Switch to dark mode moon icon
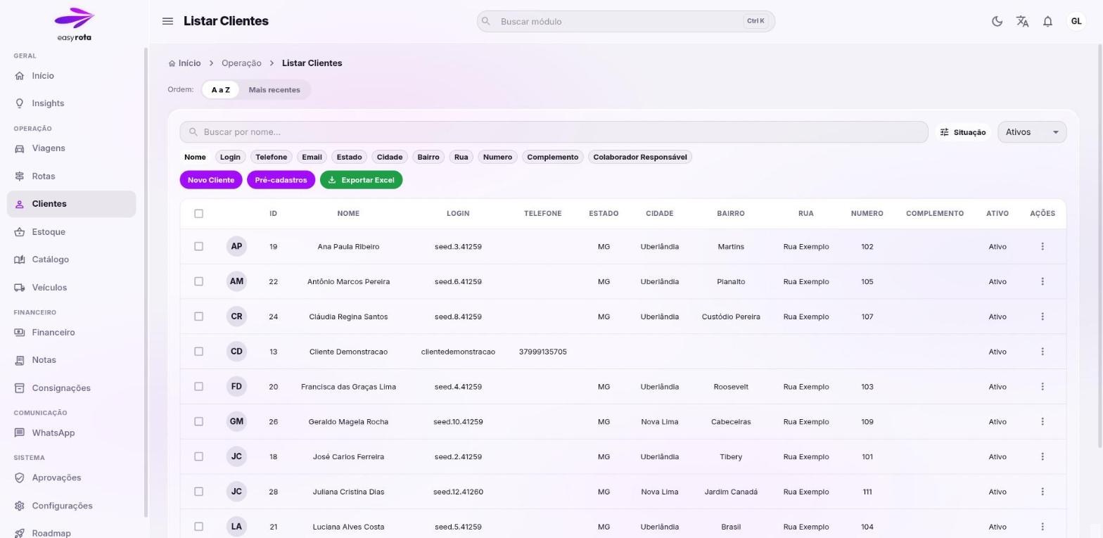This screenshot has width=1103, height=538. (x=997, y=21)
